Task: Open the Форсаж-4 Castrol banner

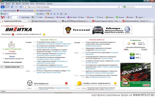Action: [135, 75]
